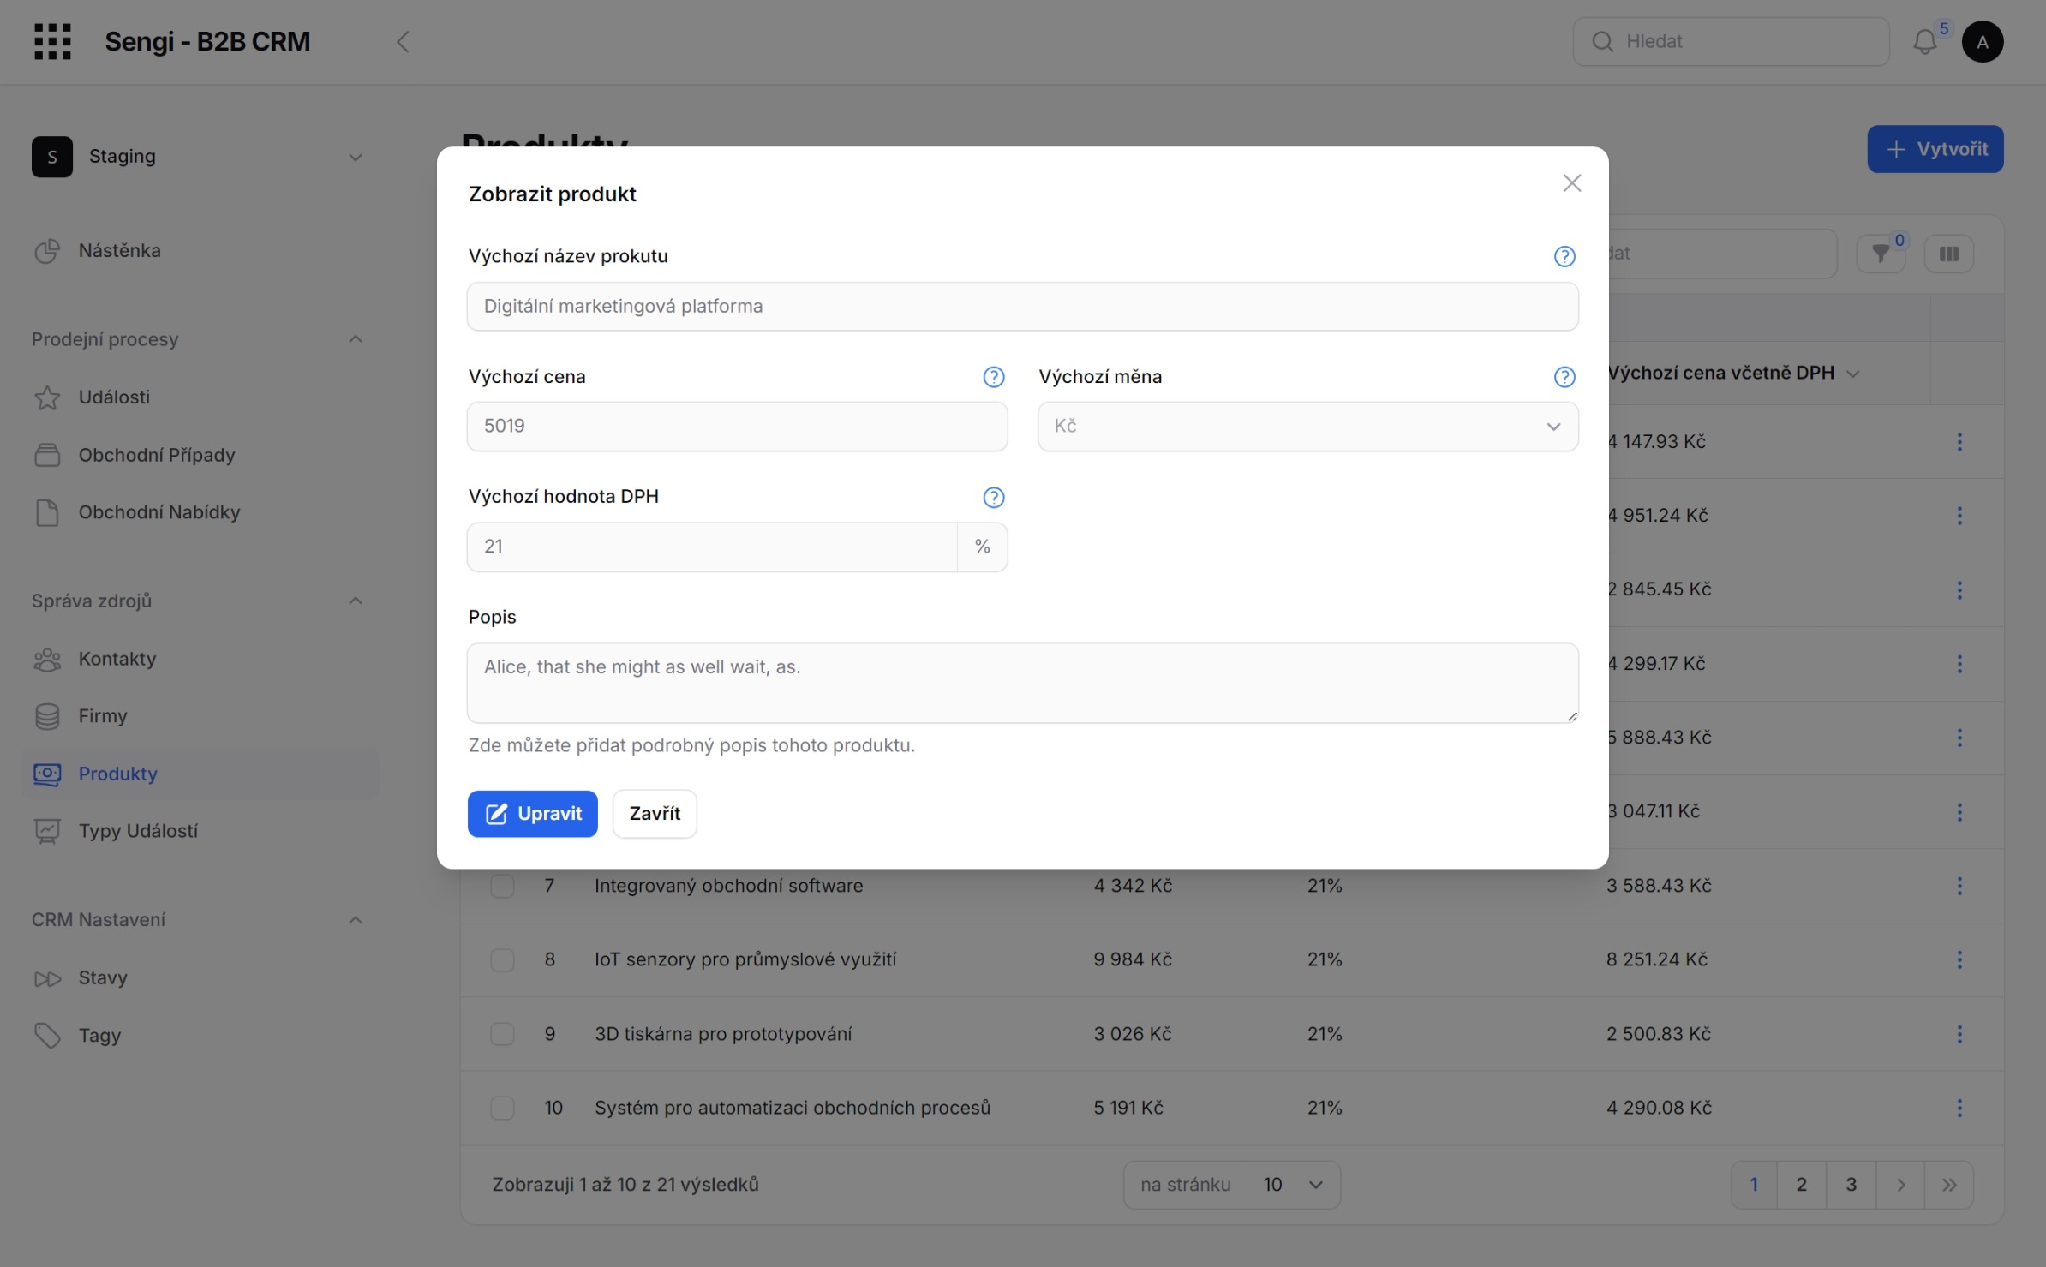Open user avatar A menu
Screen dimensions: 2046x1267
tap(1982, 42)
